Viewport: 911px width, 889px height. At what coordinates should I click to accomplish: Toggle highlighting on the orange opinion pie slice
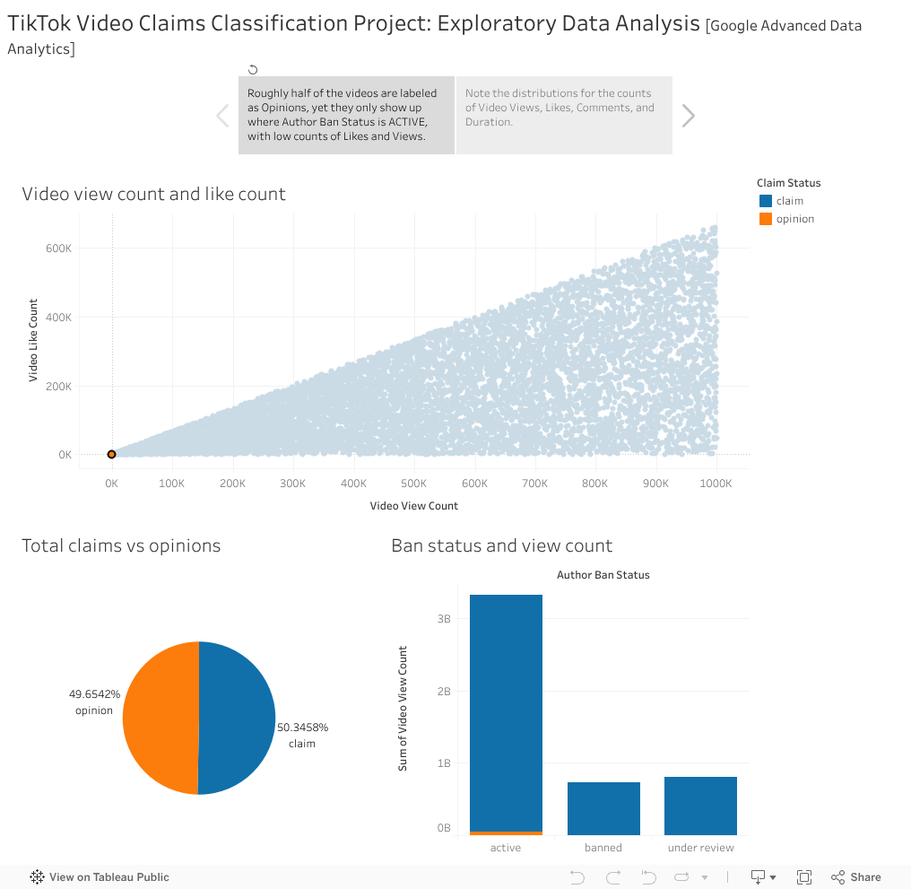[x=161, y=718]
